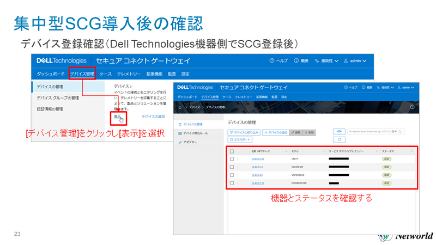436x245 pixels.
Task: Open the テレメトリー tab in the back window
Action: click(x=129, y=73)
